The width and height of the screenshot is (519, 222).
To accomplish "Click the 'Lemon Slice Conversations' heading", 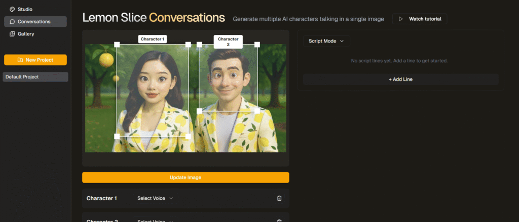I will coord(154,18).
